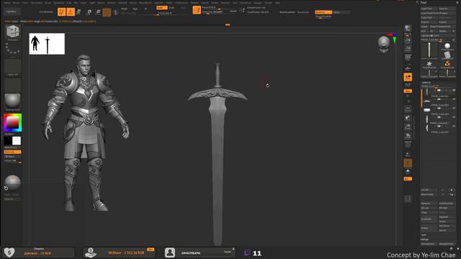The width and height of the screenshot is (461, 259).
Task: Select the Rotate transform icon in top shelf
Action: coord(98,12)
